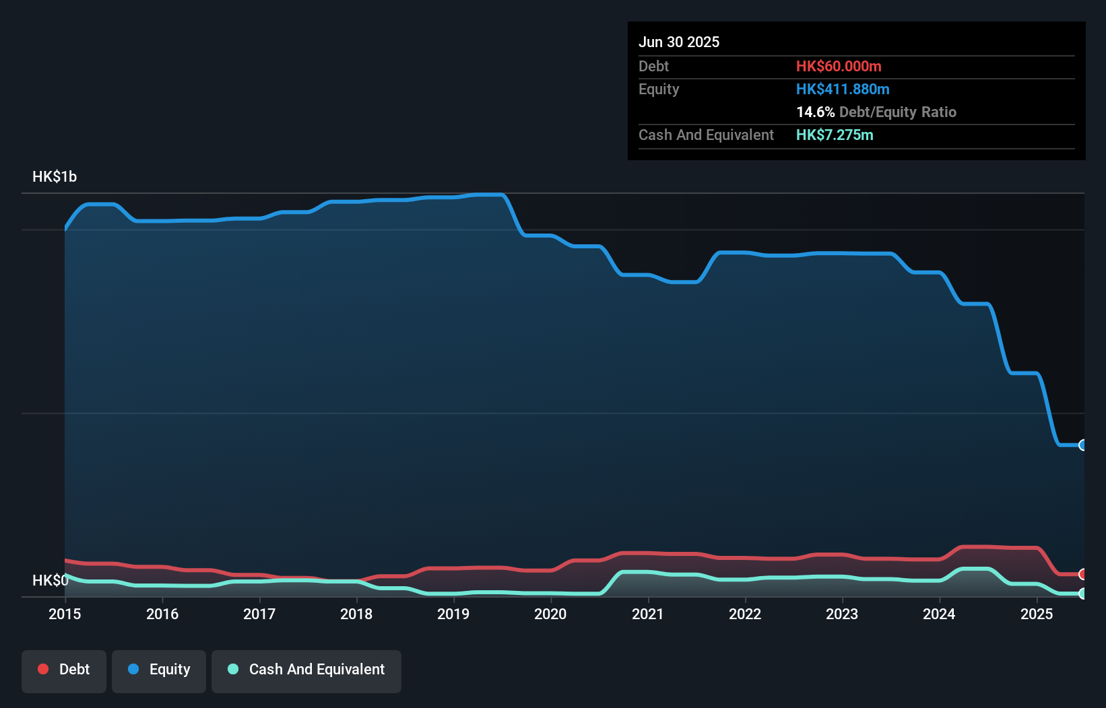
Task: Click the HK$60.000m Debt value link
Action: (x=839, y=66)
